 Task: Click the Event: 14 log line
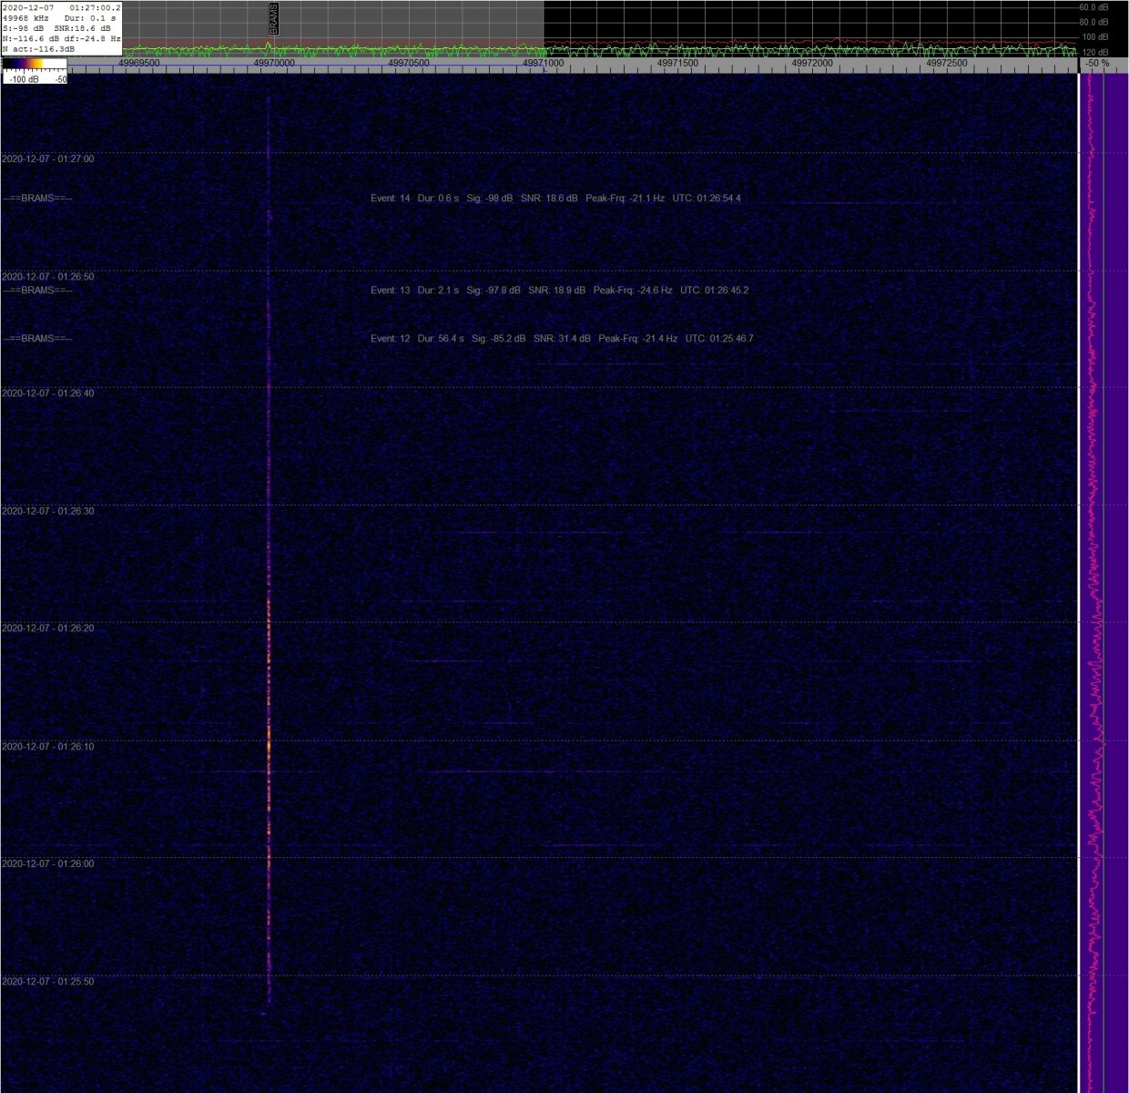click(555, 198)
